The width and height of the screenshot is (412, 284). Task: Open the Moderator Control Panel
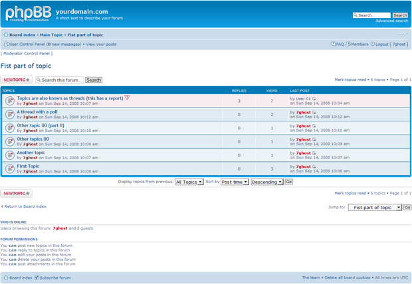pyautogui.click(x=27, y=54)
